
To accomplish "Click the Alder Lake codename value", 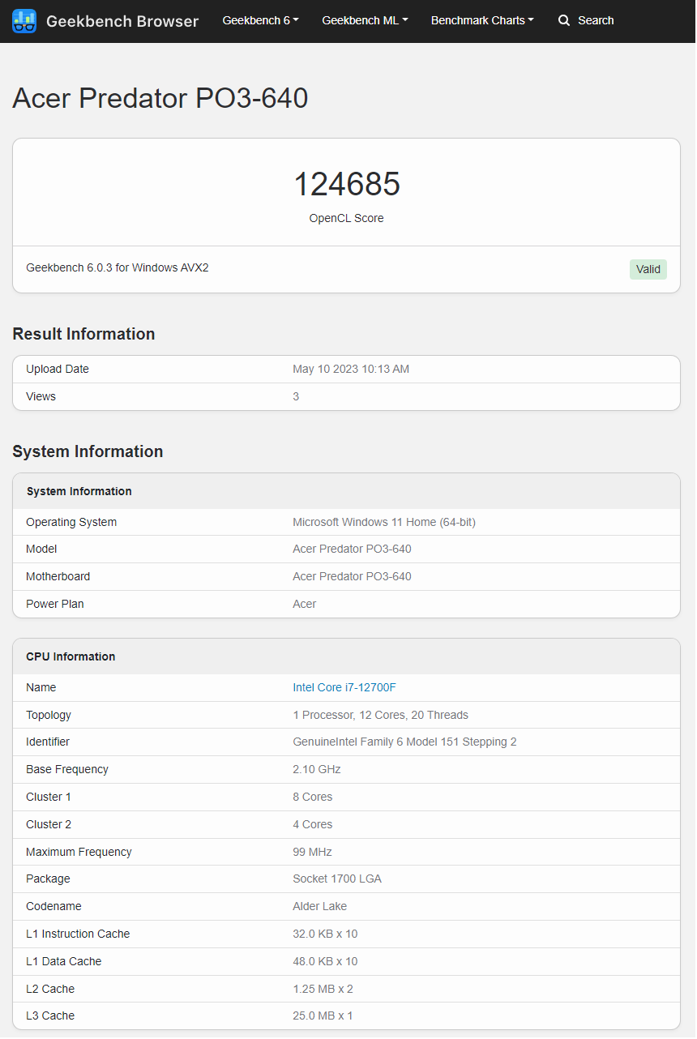I will [319, 906].
